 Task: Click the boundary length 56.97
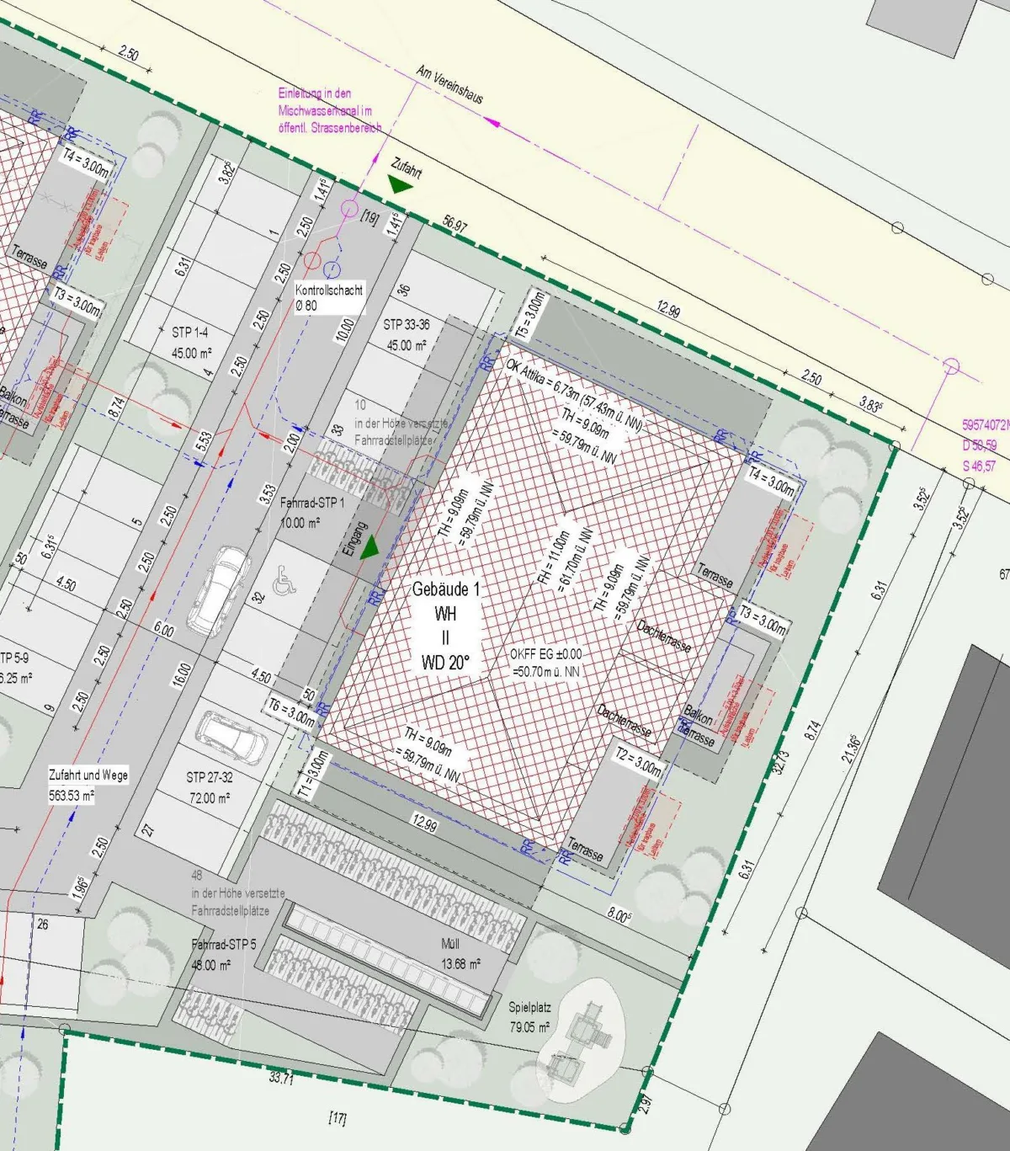pos(454,224)
